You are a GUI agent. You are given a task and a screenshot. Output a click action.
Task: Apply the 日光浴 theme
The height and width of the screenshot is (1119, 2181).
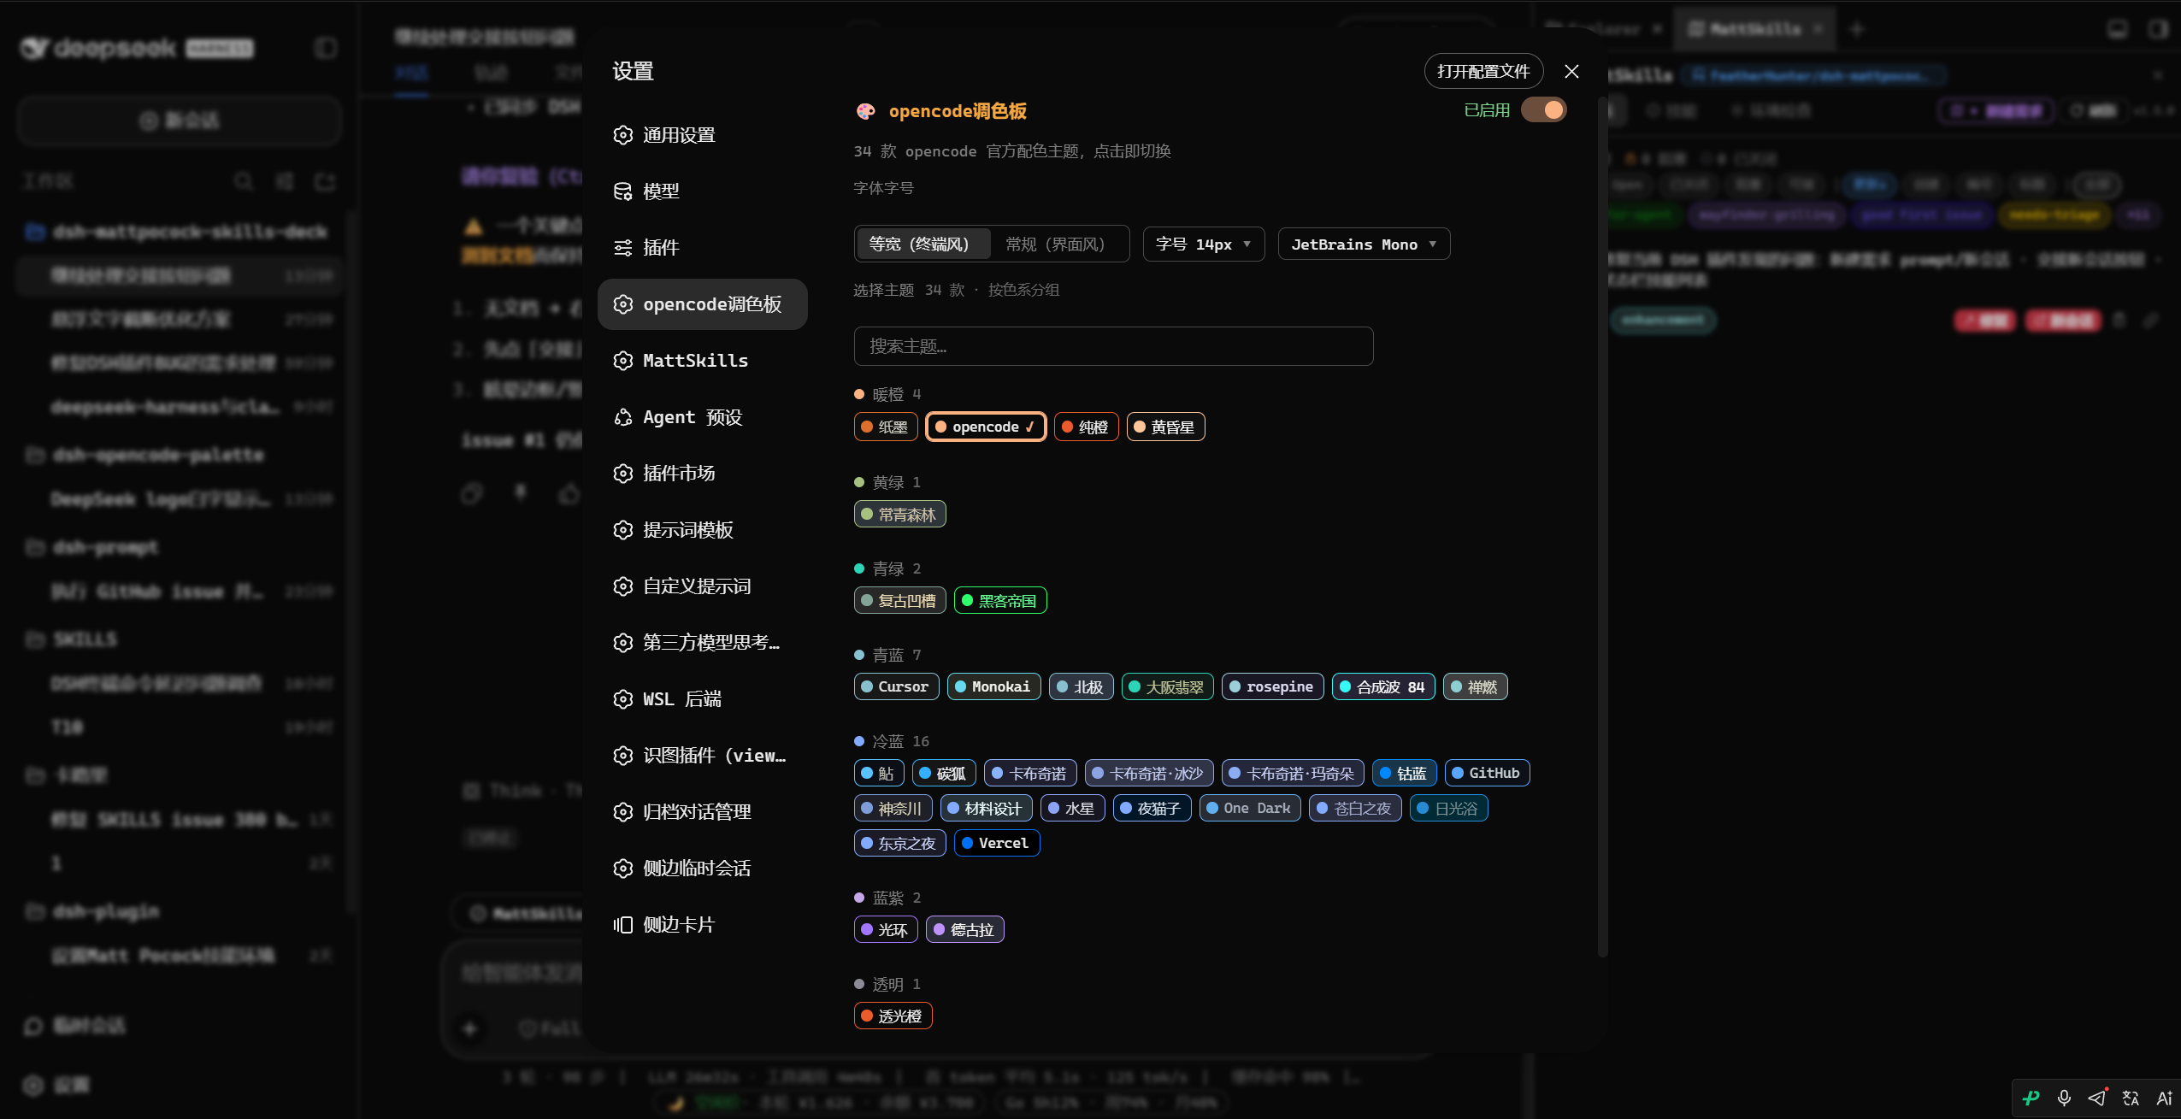click(1449, 809)
